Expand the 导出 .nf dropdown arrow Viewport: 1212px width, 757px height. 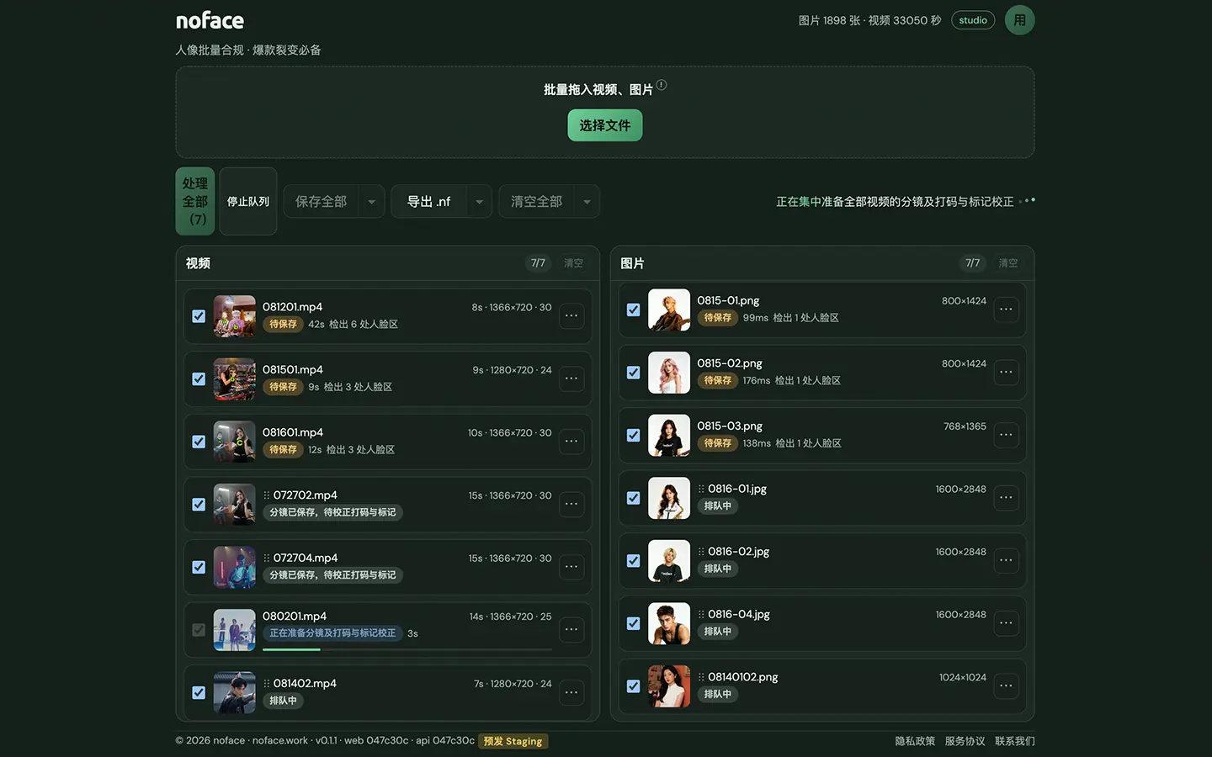click(x=479, y=202)
